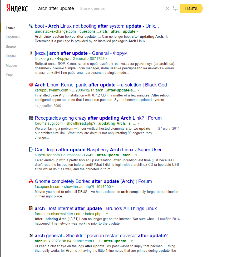This screenshot has width=227, height=257.
Task: Click the Форум breadcrumb under linux.org.ru
Action: pos(63,59)
